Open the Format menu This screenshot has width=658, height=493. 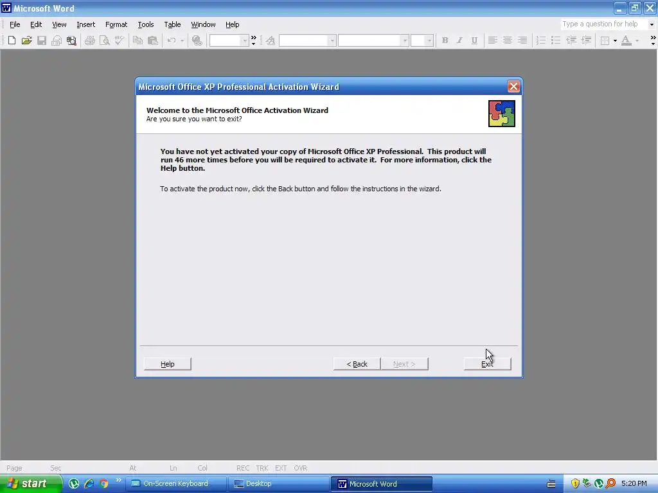116,24
